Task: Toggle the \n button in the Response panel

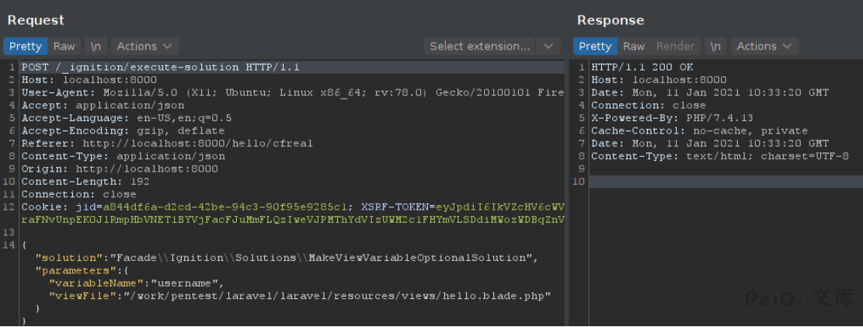Action: 715,47
